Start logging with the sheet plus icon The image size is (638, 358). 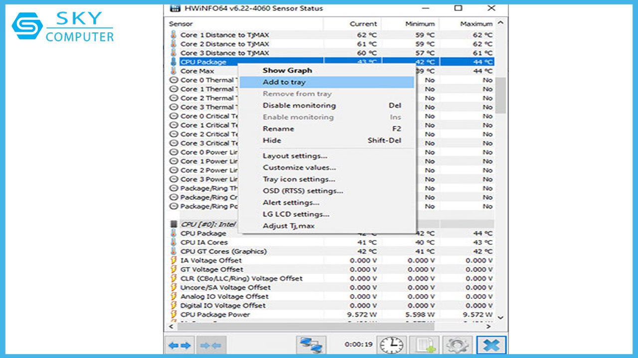click(424, 345)
